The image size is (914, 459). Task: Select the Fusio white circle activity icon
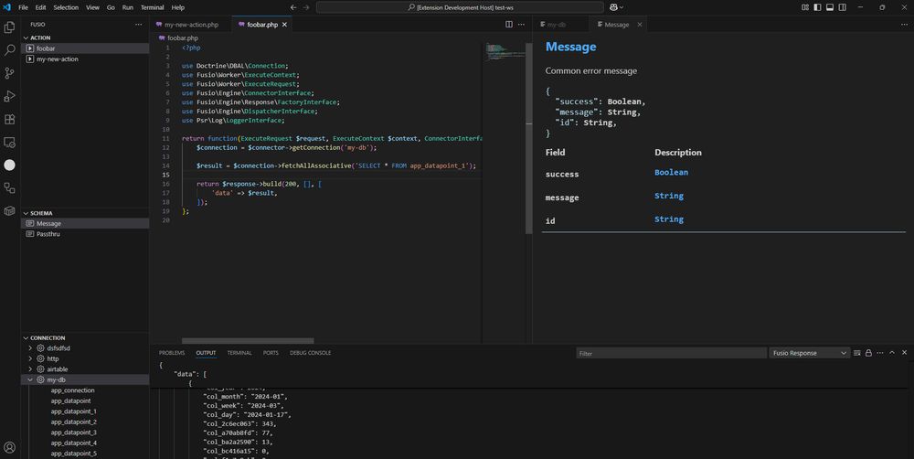pos(9,165)
